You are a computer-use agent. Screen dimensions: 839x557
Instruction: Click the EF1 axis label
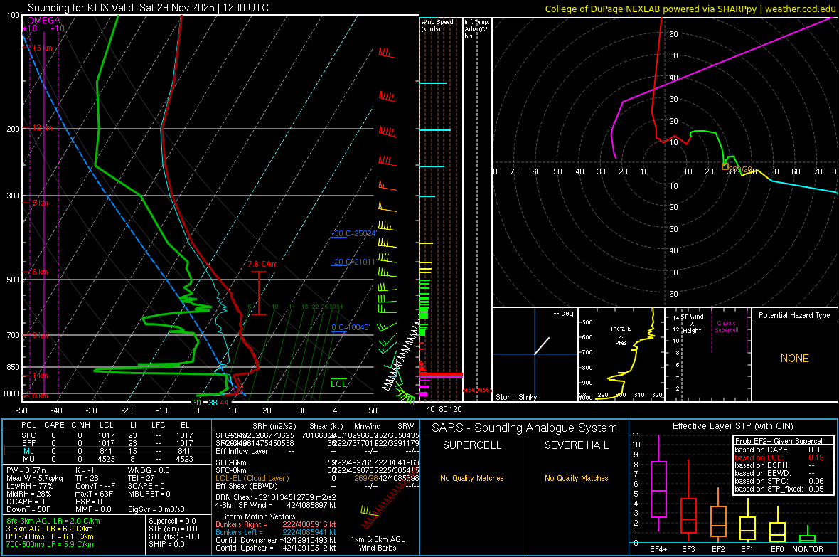[747, 549]
